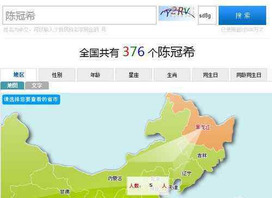
Task: Select 辽宁 province on the map
Action: click(x=187, y=174)
